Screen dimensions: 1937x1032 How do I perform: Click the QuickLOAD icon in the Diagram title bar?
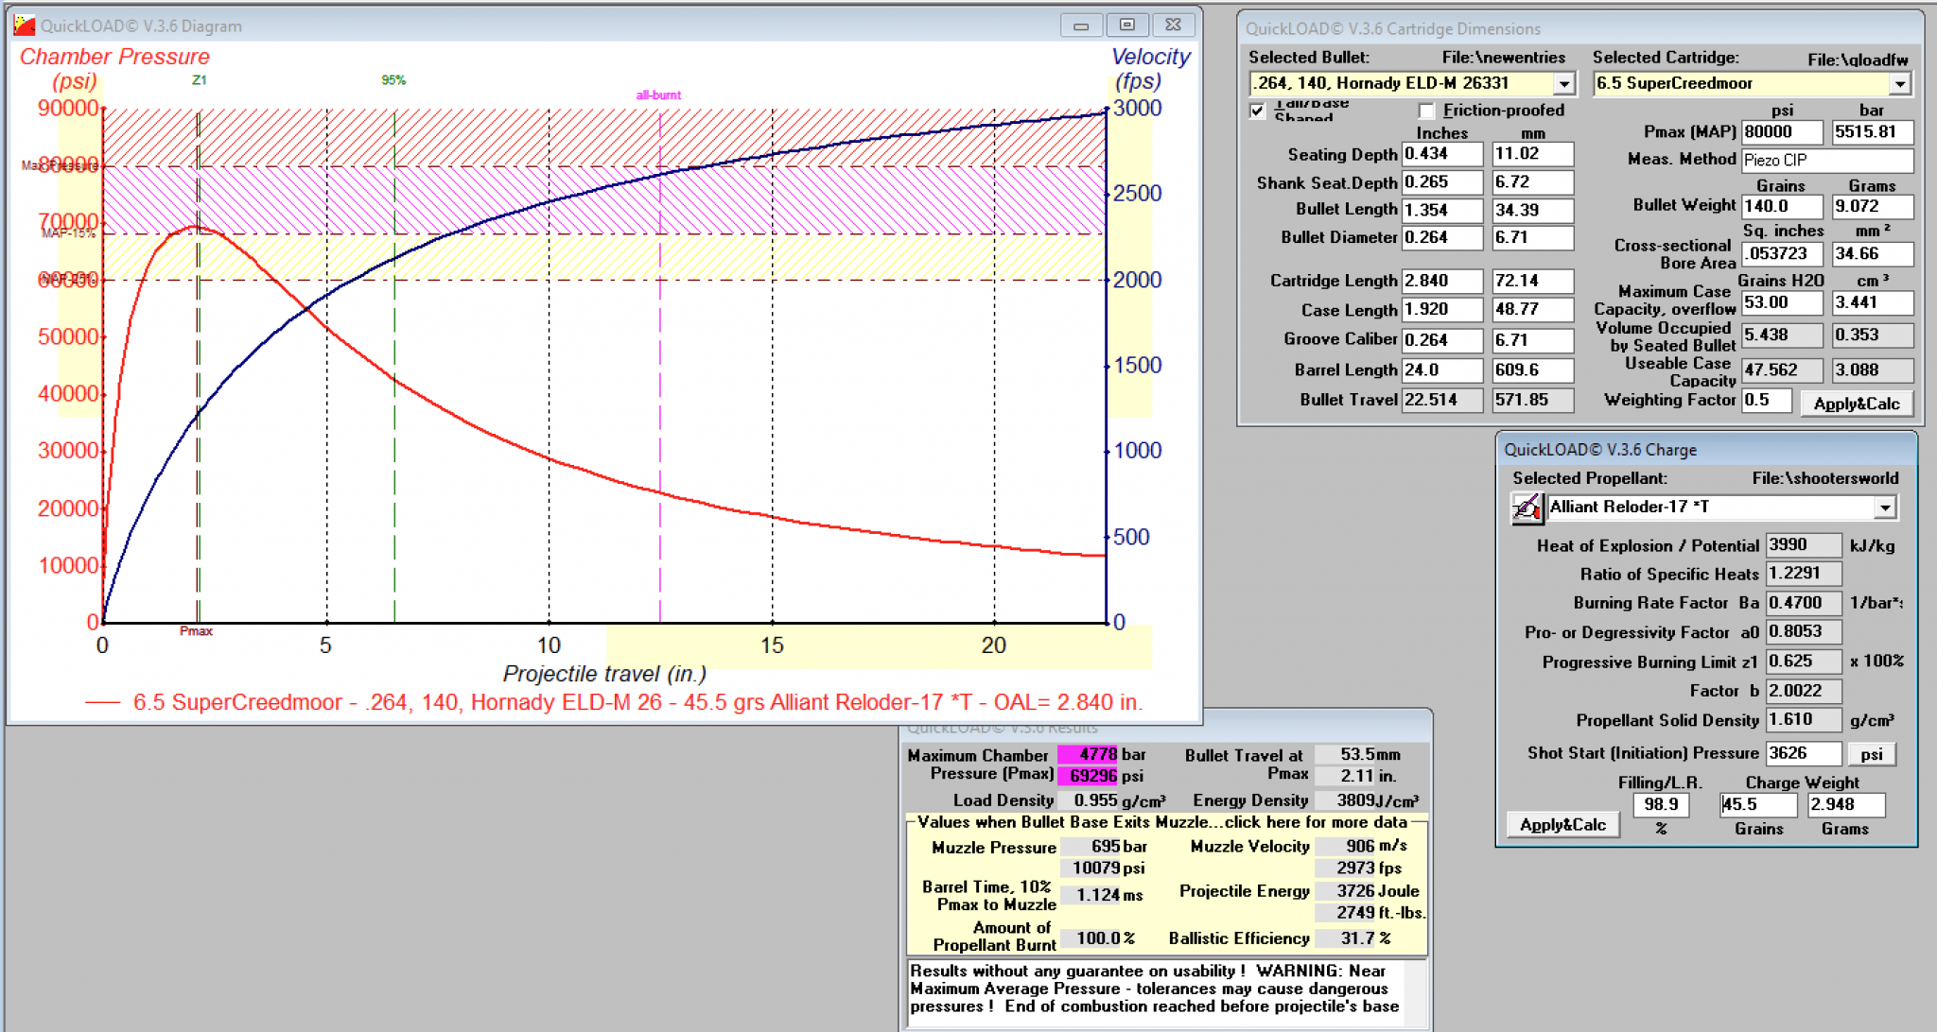click(25, 26)
